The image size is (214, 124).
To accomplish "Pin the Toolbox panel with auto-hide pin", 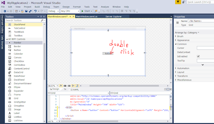I will click(41, 17).
